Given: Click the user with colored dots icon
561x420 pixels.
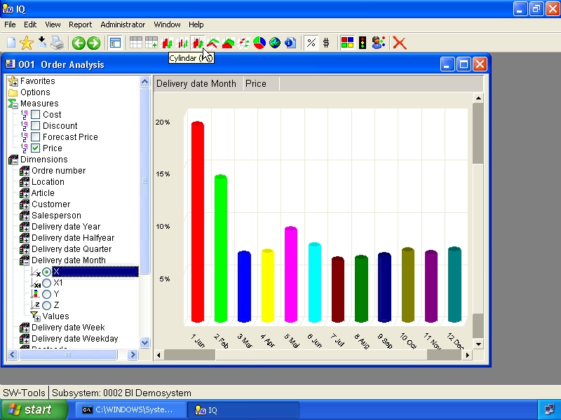Looking at the screenshot, I should pyautogui.click(x=378, y=43).
